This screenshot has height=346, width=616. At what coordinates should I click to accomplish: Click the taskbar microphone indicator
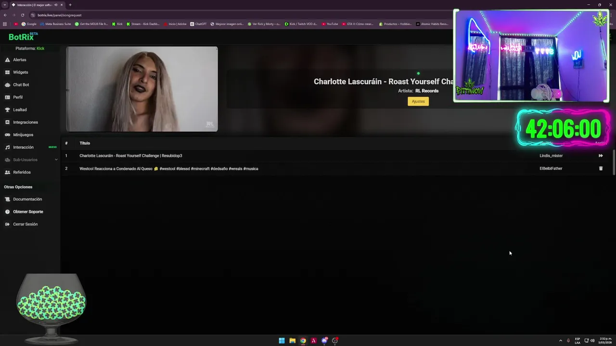[568, 341]
